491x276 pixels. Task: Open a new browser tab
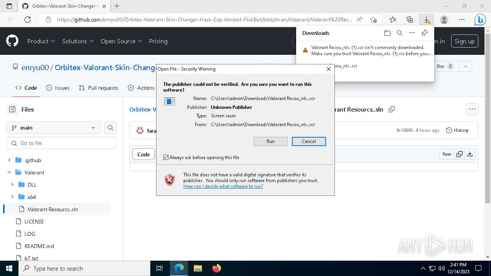coord(117,6)
